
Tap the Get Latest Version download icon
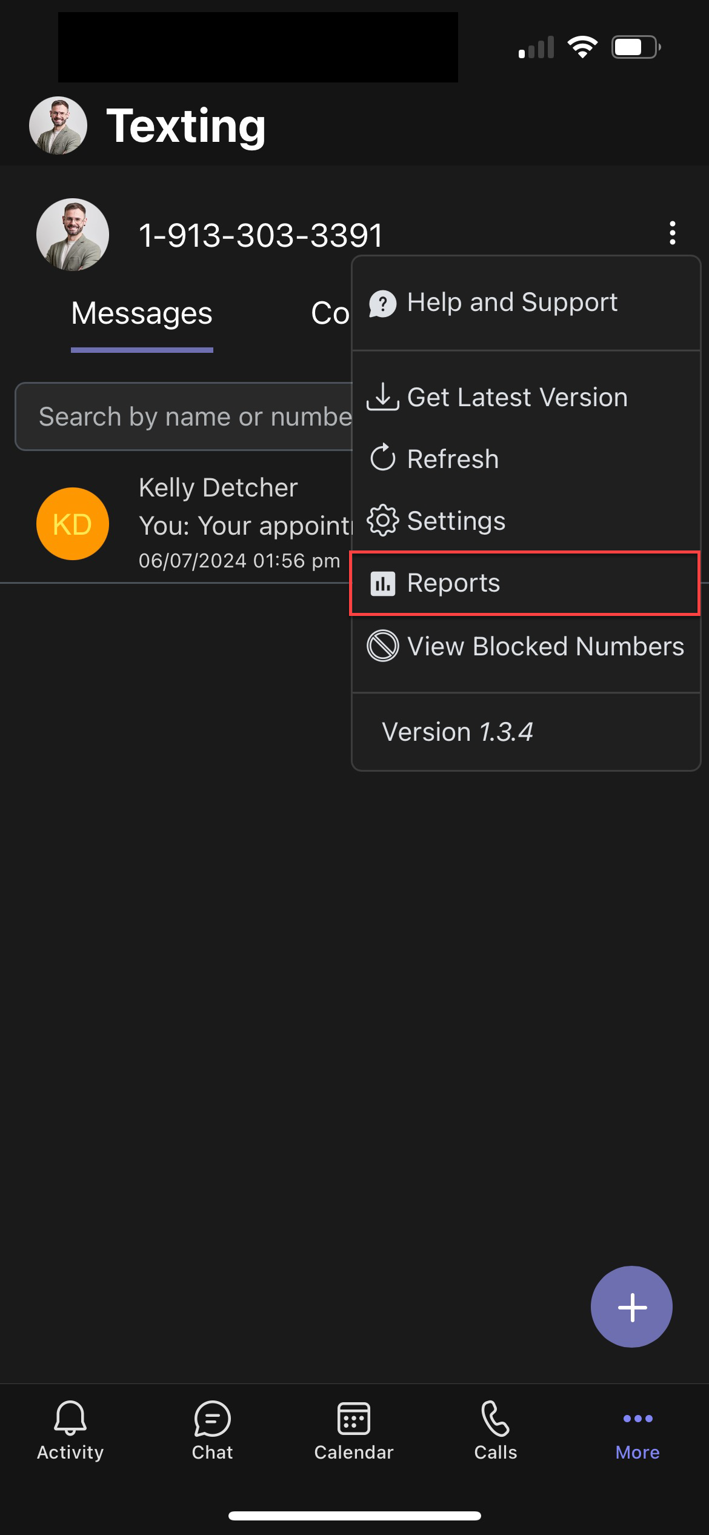[x=382, y=397]
